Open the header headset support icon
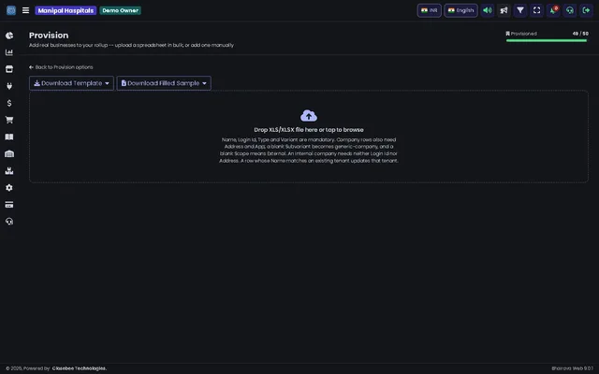Screen dimensions: 599x374 pos(570,10)
